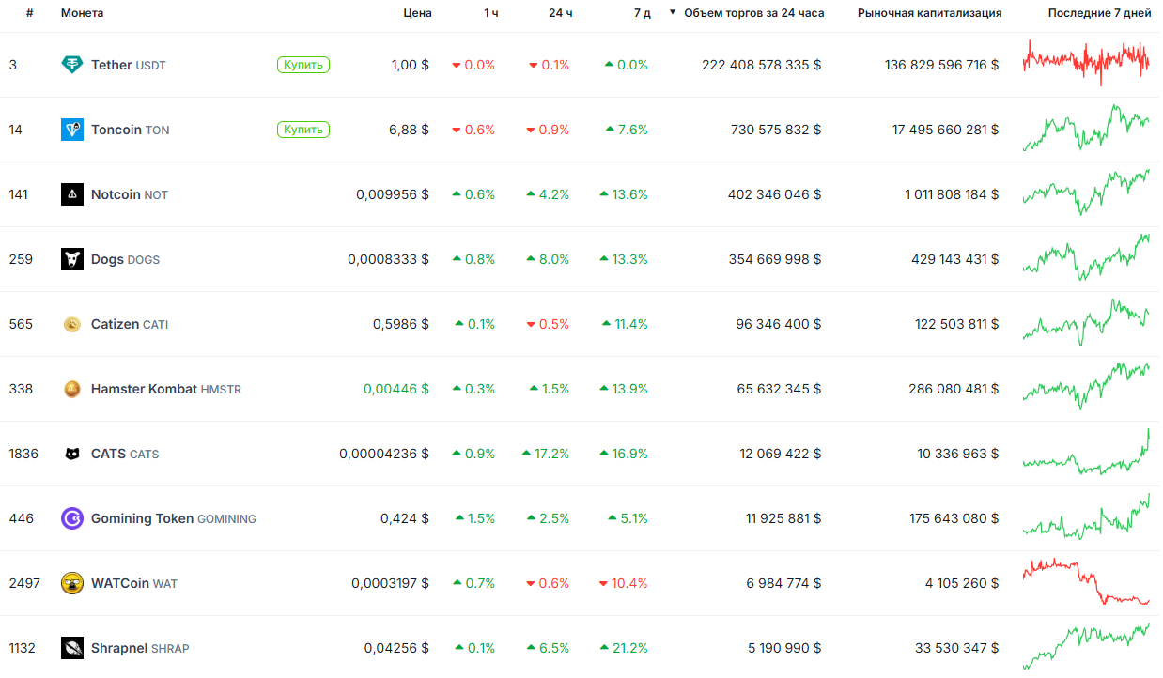Open the Catizen CATI coin link
Viewport: 1163px width, 678px height.
point(130,324)
